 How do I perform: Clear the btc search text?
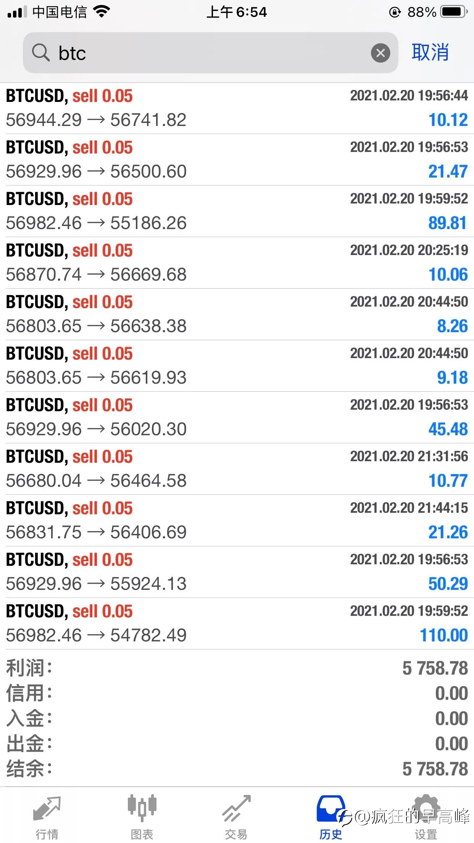(x=380, y=53)
